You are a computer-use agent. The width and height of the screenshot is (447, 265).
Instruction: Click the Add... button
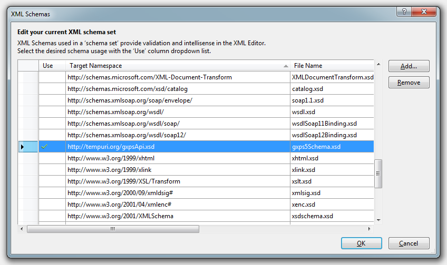409,66
